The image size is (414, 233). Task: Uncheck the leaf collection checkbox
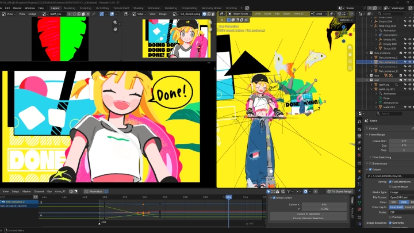click(x=401, y=80)
